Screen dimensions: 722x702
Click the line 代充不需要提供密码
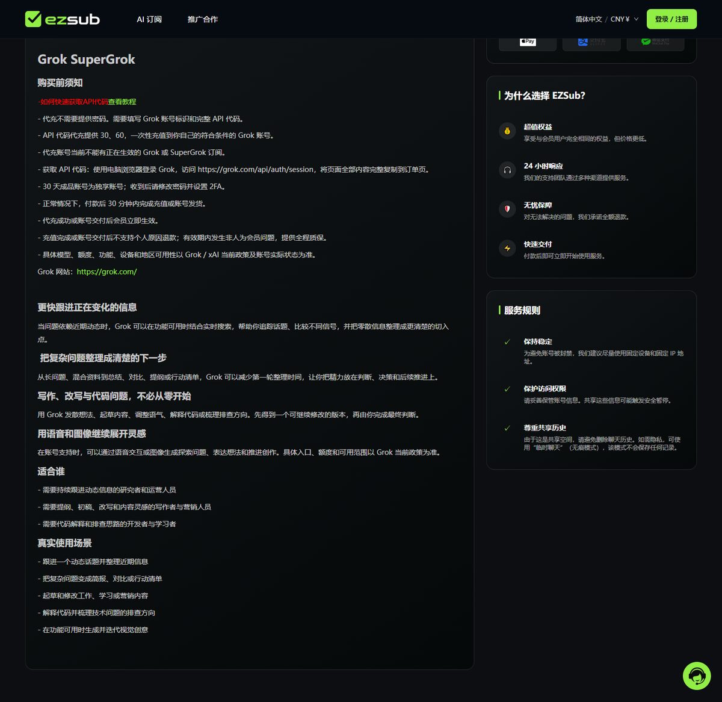(141, 119)
